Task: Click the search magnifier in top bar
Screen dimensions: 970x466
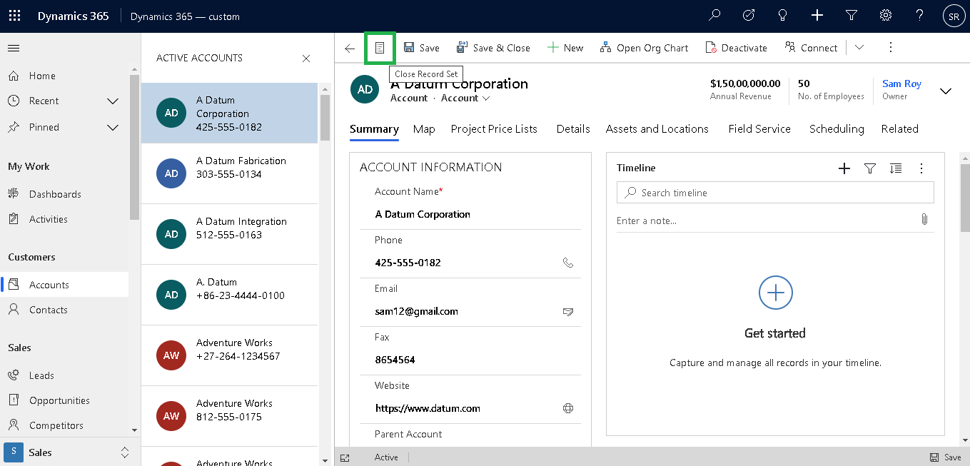Action: (714, 16)
